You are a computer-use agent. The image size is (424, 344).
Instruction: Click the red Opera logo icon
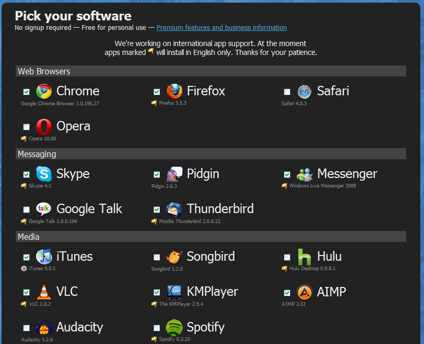pos(44,127)
